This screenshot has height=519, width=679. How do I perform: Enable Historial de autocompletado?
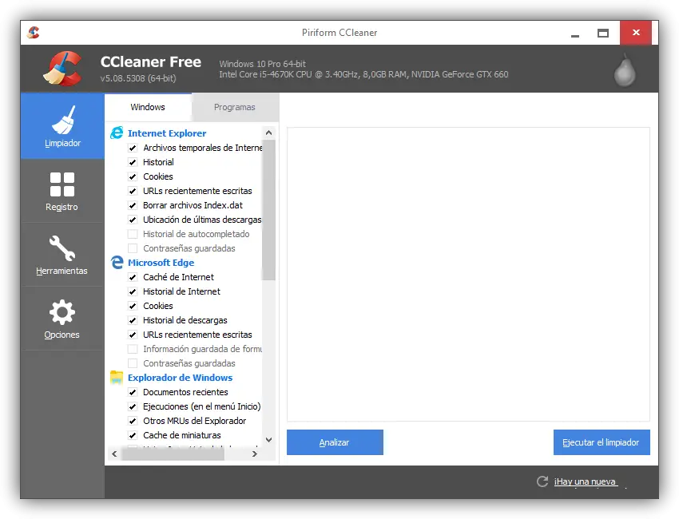[133, 234]
